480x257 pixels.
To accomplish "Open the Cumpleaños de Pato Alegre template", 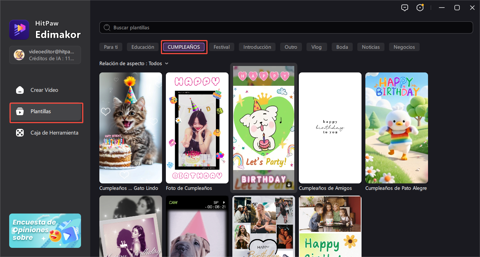I will [396, 128].
